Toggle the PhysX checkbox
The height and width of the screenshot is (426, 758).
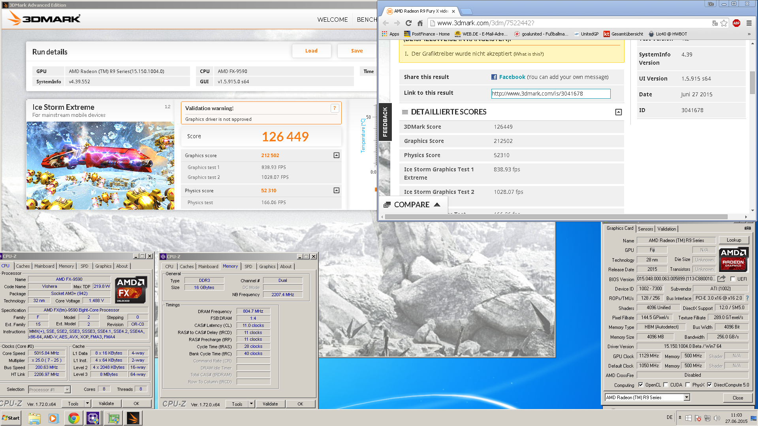click(x=688, y=385)
